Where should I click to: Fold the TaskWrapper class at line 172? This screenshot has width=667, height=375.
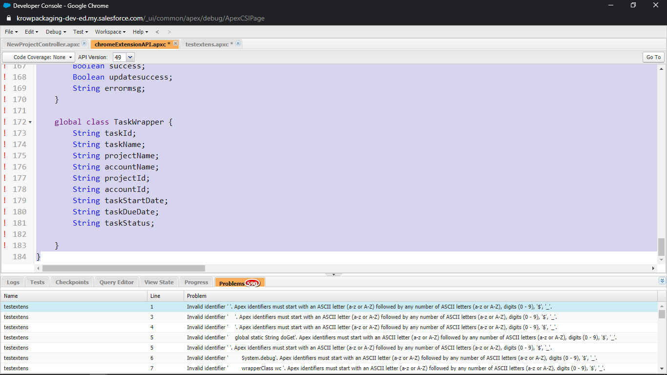pos(30,122)
